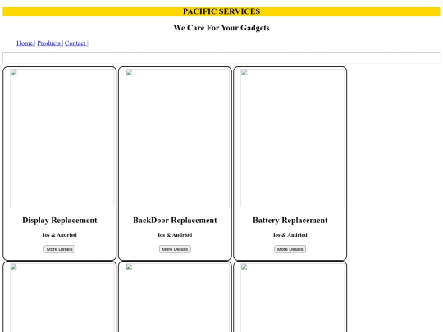The image size is (443, 332).
Task: Click the PACIFIC SERVICES banner title
Action: 221,11
